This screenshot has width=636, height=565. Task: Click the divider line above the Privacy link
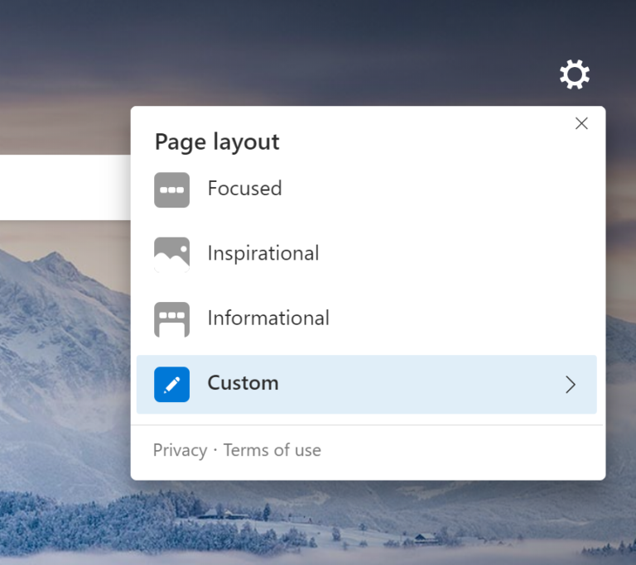pos(368,425)
